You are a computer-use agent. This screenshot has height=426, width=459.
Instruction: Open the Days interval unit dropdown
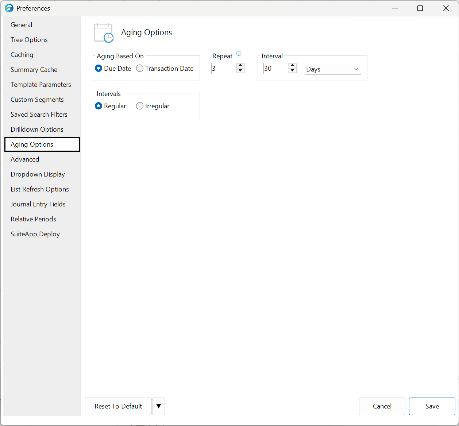click(x=333, y=69)
